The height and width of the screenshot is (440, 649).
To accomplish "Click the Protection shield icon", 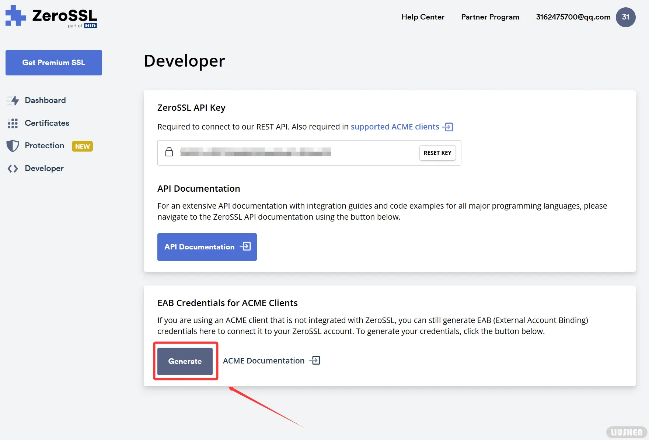I will click(x=13, y=146).
